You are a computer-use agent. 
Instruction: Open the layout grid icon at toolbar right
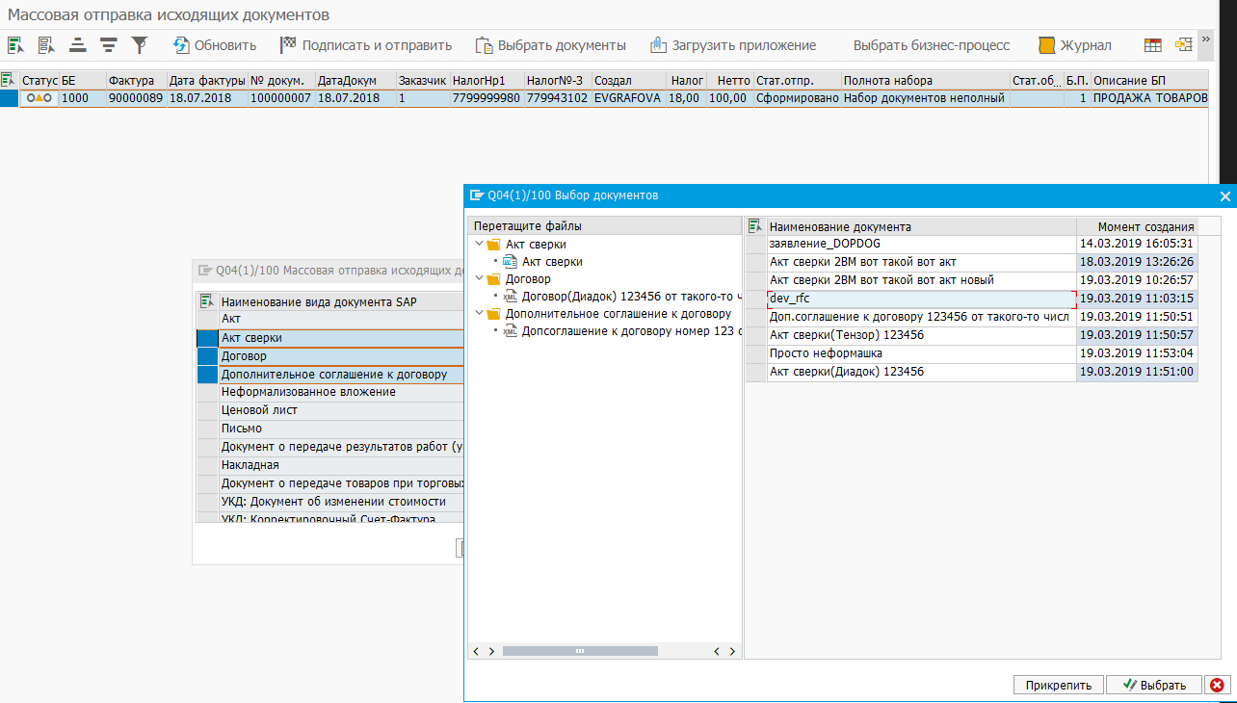[1152, 45]
